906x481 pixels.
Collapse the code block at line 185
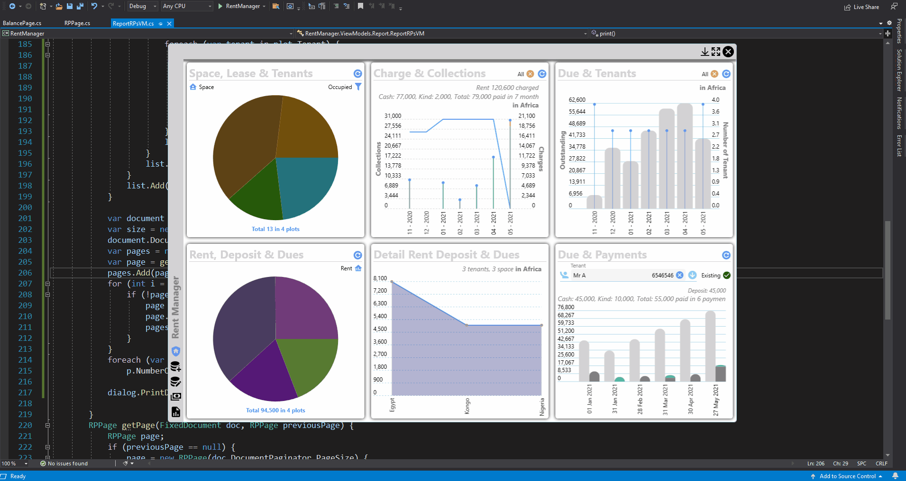tap(47, 44)
